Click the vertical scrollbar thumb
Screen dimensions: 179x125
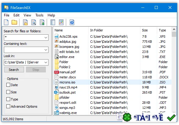(174, 34)
